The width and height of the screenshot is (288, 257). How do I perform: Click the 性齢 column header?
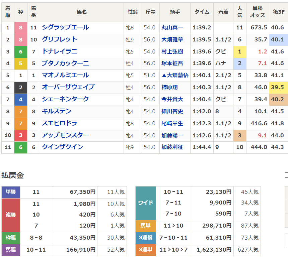[x=133, y=12]
